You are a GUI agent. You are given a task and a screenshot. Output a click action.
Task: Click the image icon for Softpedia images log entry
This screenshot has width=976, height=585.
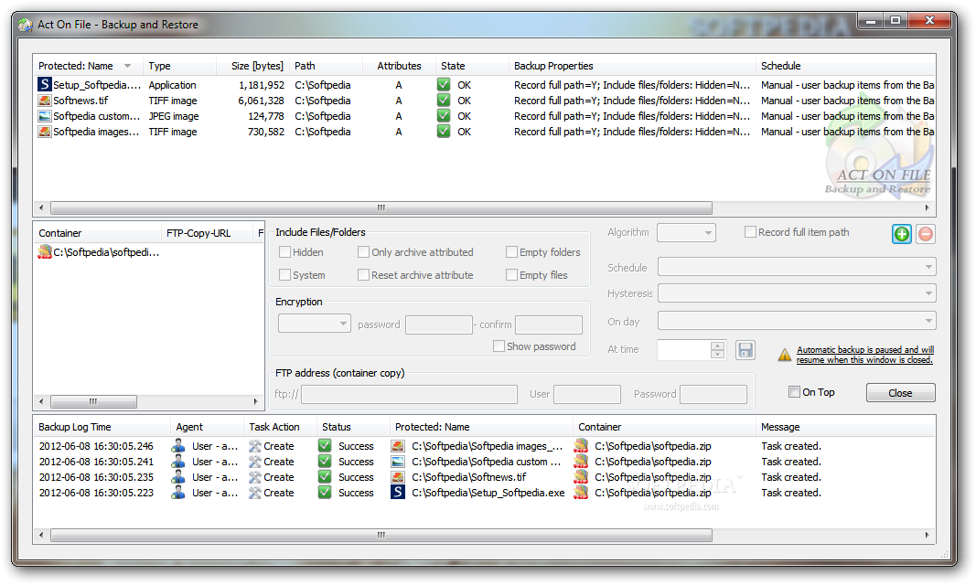[x=398, y=446]
